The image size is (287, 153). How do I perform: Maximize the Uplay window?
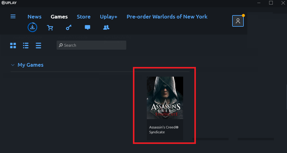point(271,3)
